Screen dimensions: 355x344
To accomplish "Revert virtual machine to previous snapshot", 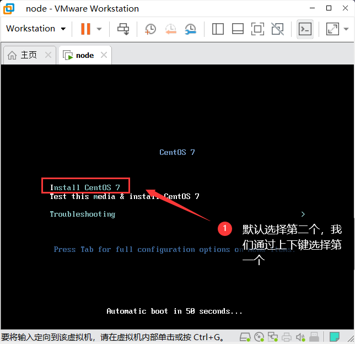I will coord(170,29).
